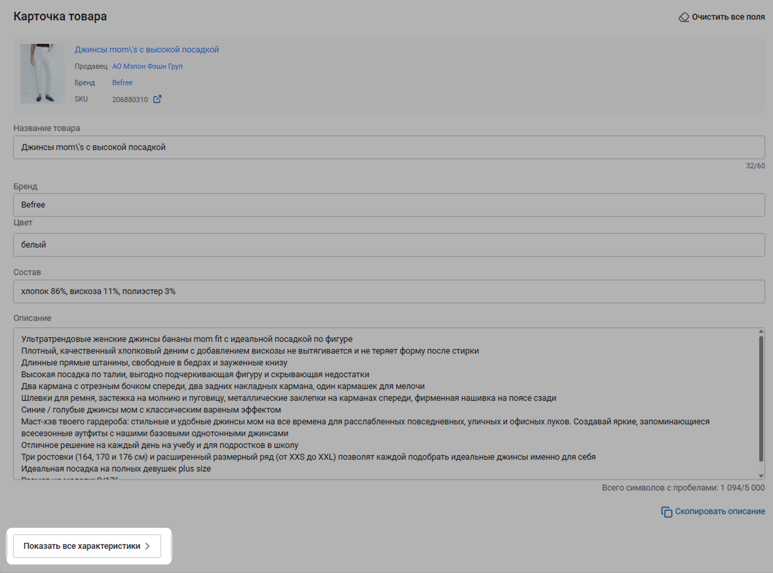Click the Очистить все поля text

[728, 17]
